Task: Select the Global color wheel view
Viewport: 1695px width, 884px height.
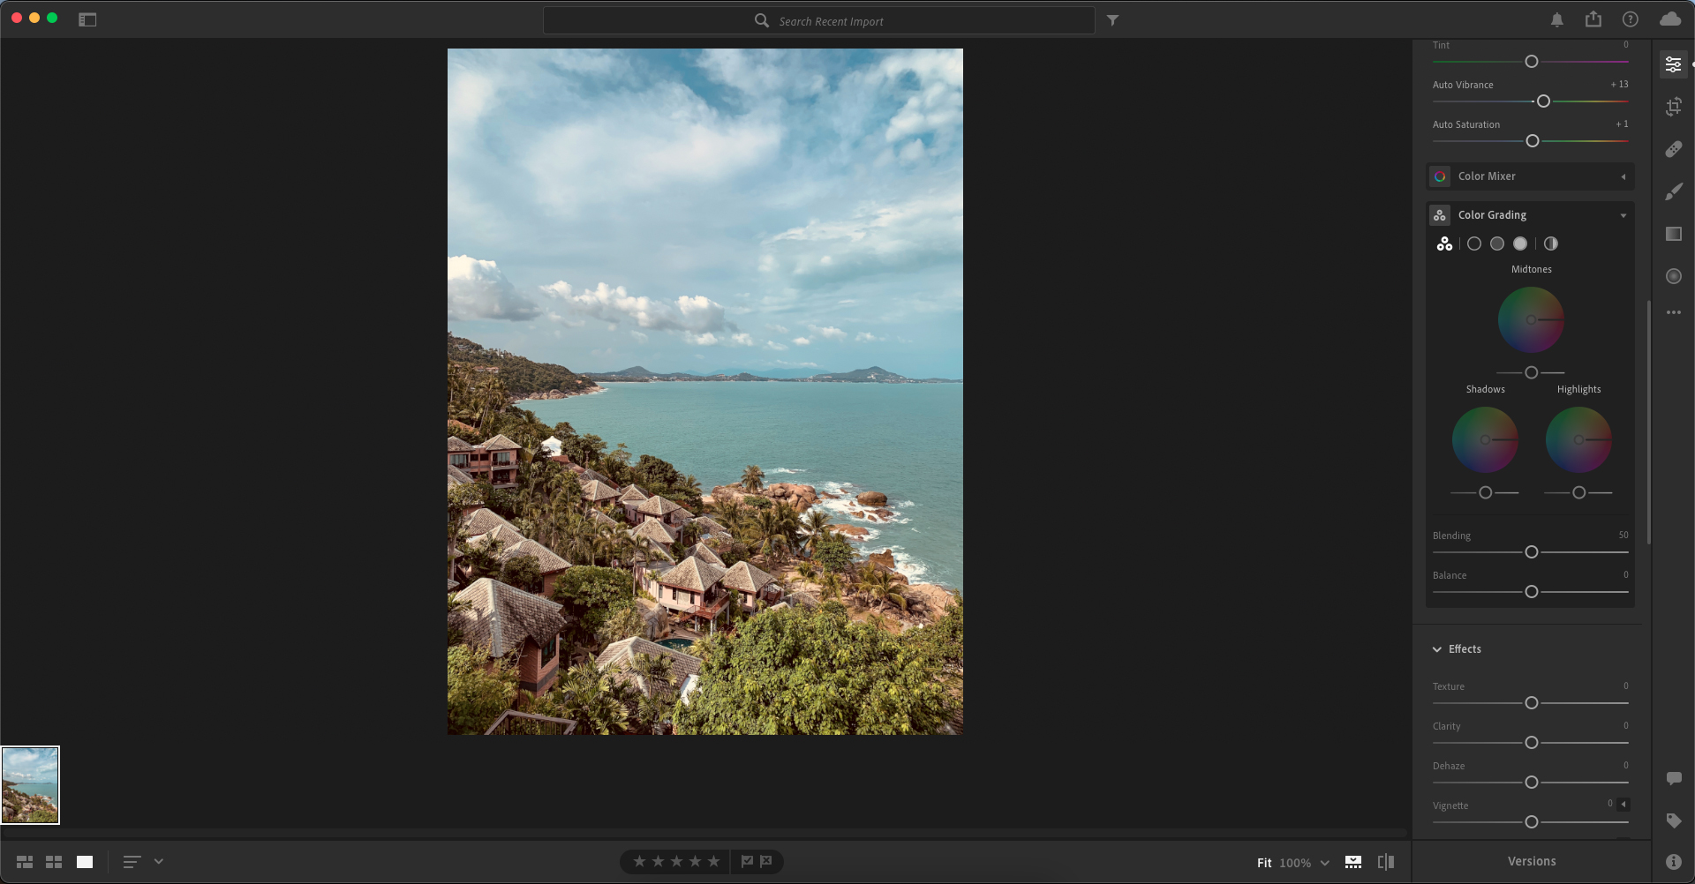Action: coord(1551,243)
